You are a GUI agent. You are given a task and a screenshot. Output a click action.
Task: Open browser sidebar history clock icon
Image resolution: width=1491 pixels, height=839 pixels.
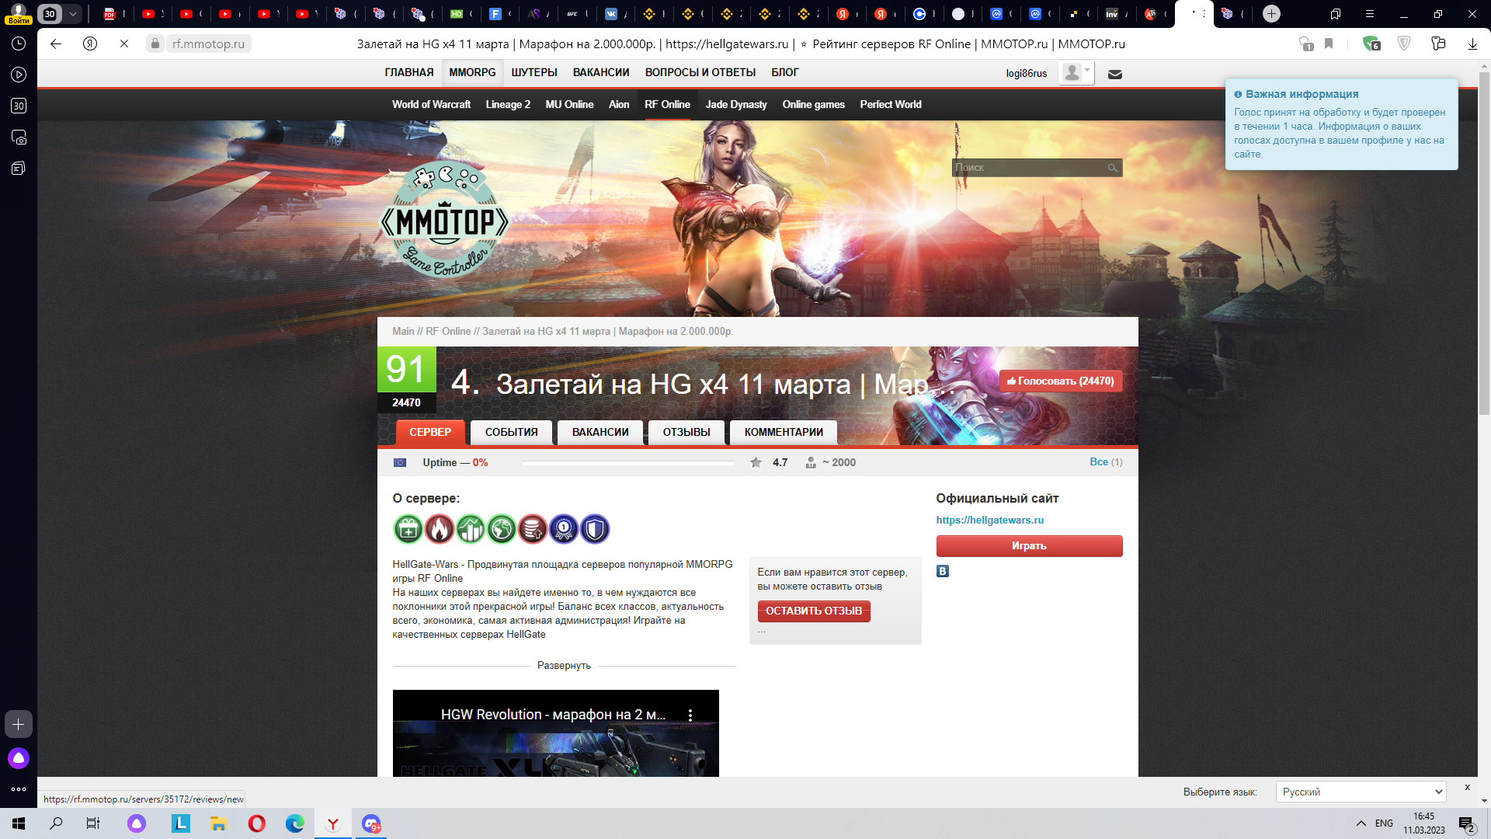pyautogui.click(x=19, y=44)
